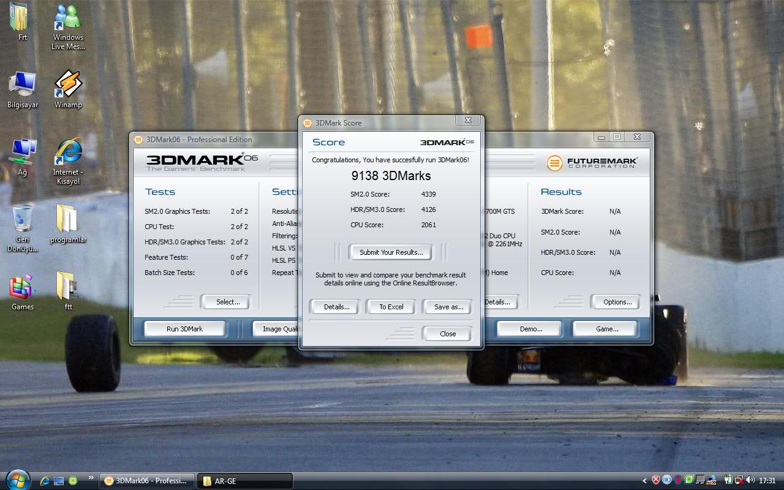This screenshot has width=784, height=490.
Task: Click the red security shield tray icon
Action: (656, 480)
